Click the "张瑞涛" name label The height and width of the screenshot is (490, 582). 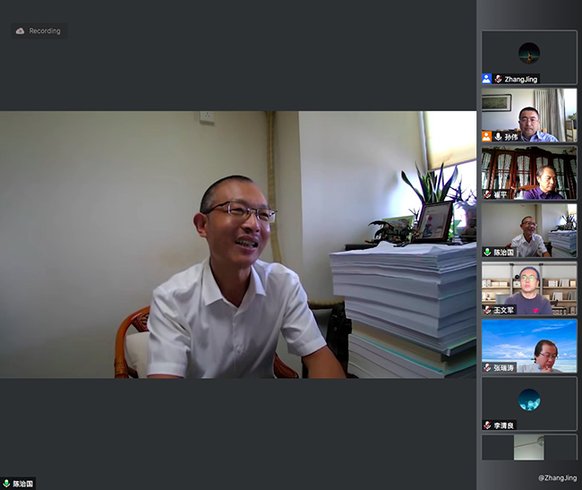pyautogui.click(x=503, y=368)
